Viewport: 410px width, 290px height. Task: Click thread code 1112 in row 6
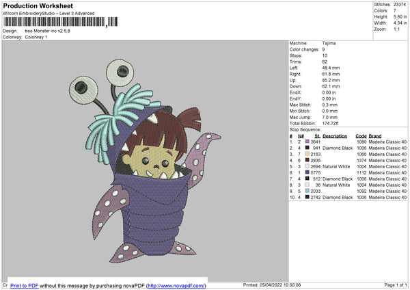[361, 173]
